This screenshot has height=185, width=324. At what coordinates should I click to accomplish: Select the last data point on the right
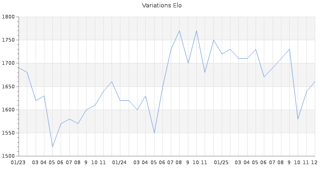coord(315,82)
